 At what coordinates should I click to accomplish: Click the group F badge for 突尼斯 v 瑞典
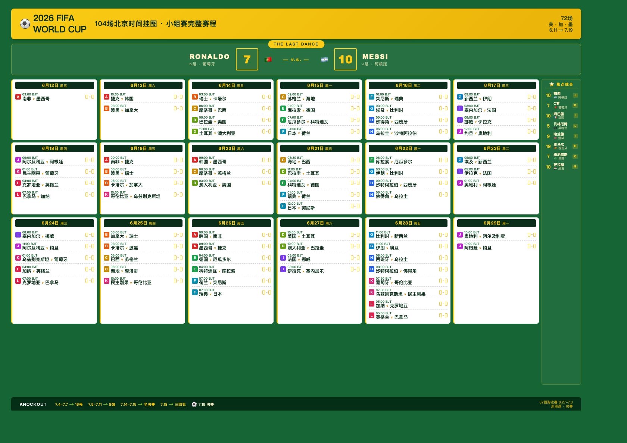pyautogui.click(x=371, y=97)
